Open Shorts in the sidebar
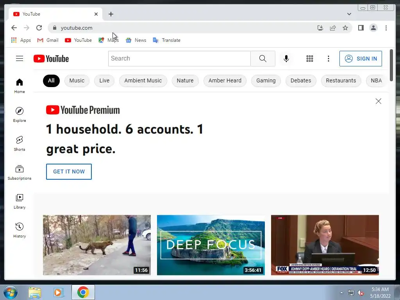The width and height of the screenshot is (400, 300). (20, 144)
